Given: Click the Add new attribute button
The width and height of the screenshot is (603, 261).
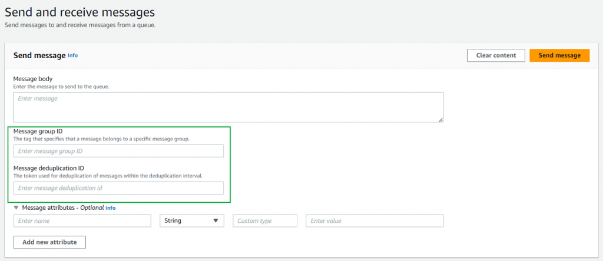Looking at the screenshot, I should point(49,242).
